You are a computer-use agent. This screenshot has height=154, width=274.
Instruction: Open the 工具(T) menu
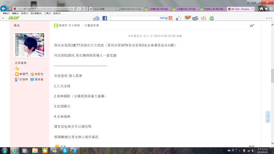pyautogui.click(x=48, y=13)
